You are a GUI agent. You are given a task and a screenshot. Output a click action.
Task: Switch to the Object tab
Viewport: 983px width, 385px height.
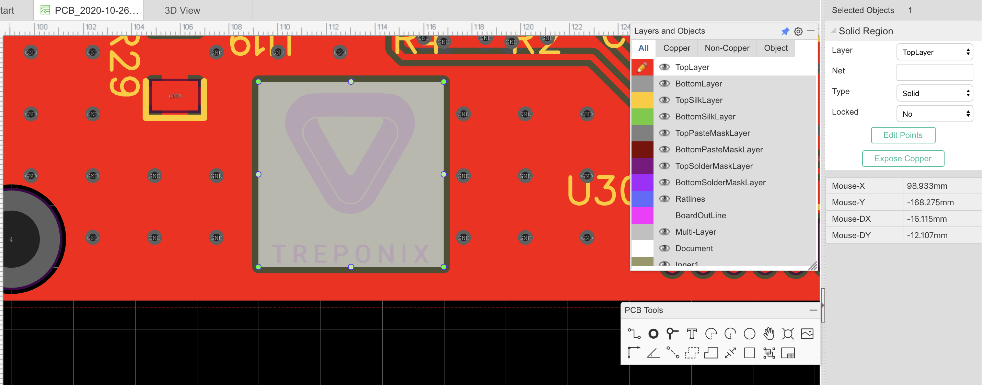775,48
